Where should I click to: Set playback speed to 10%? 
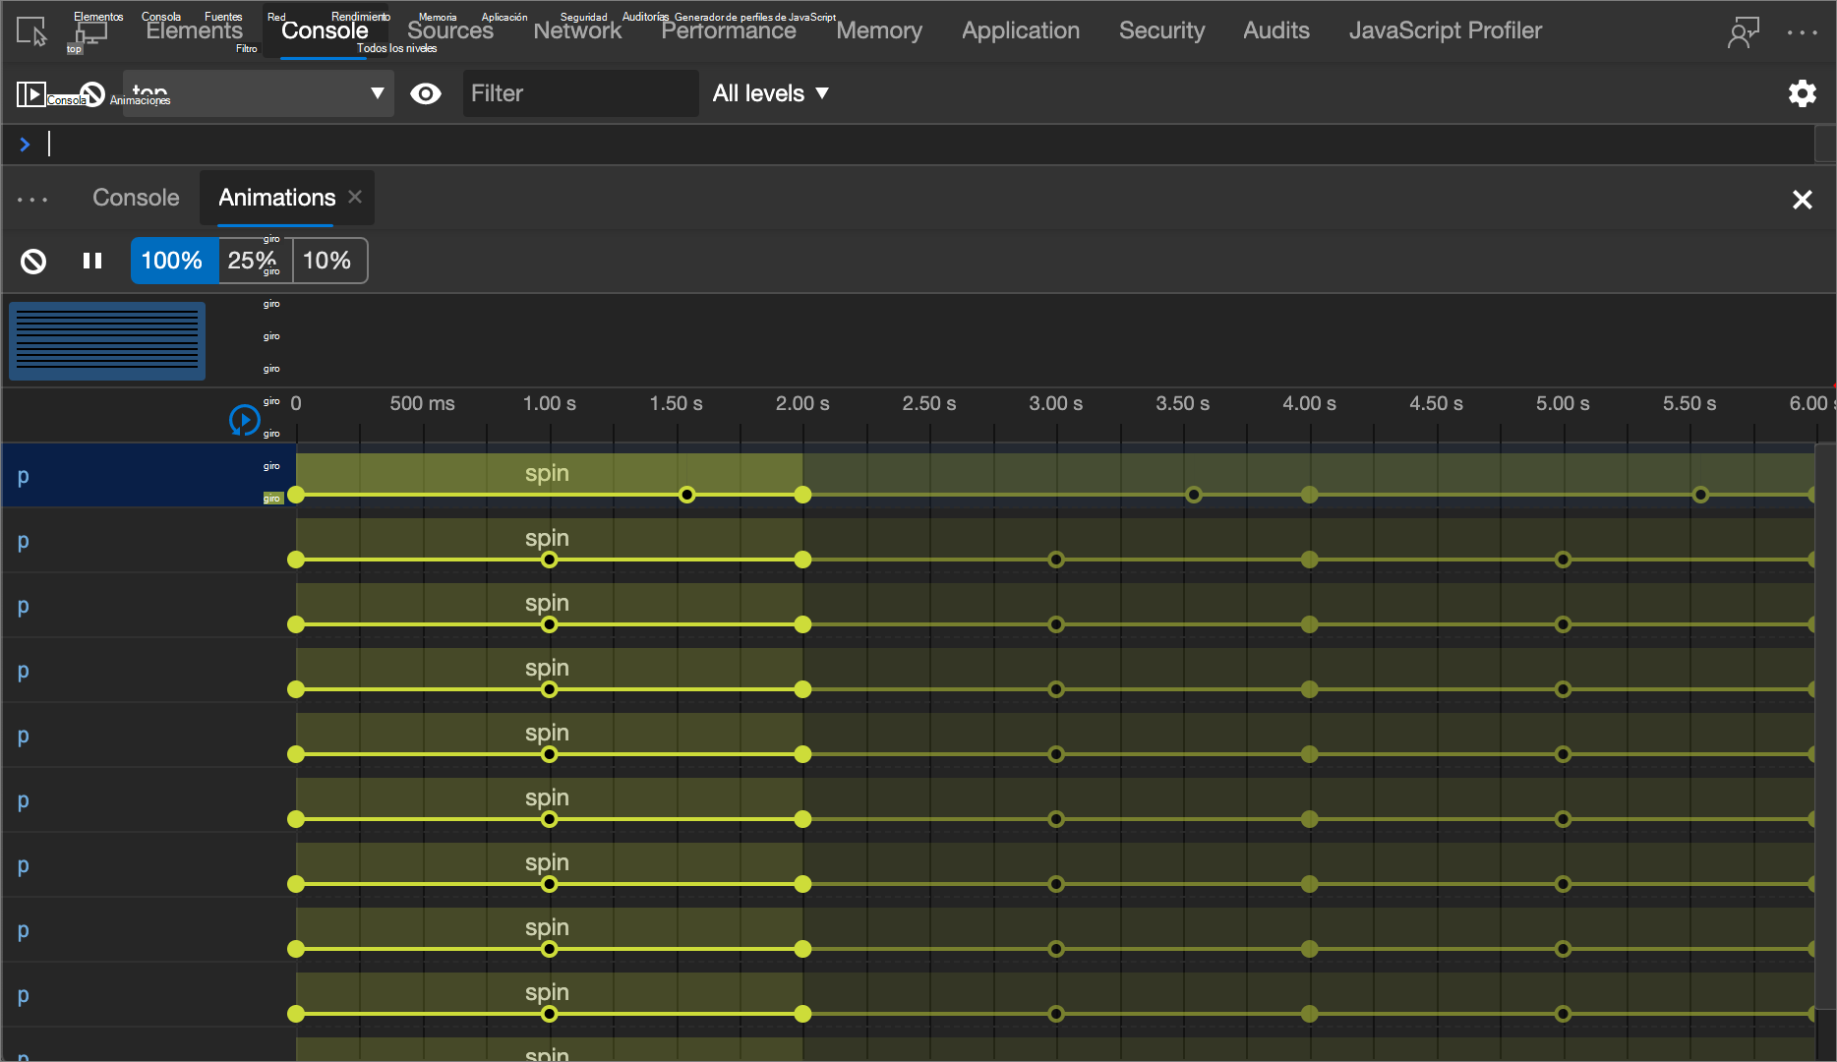(x=327, y=261)
